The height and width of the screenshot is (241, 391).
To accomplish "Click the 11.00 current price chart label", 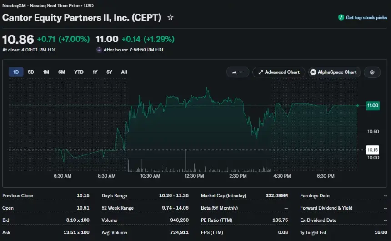I will coord(373,105).
